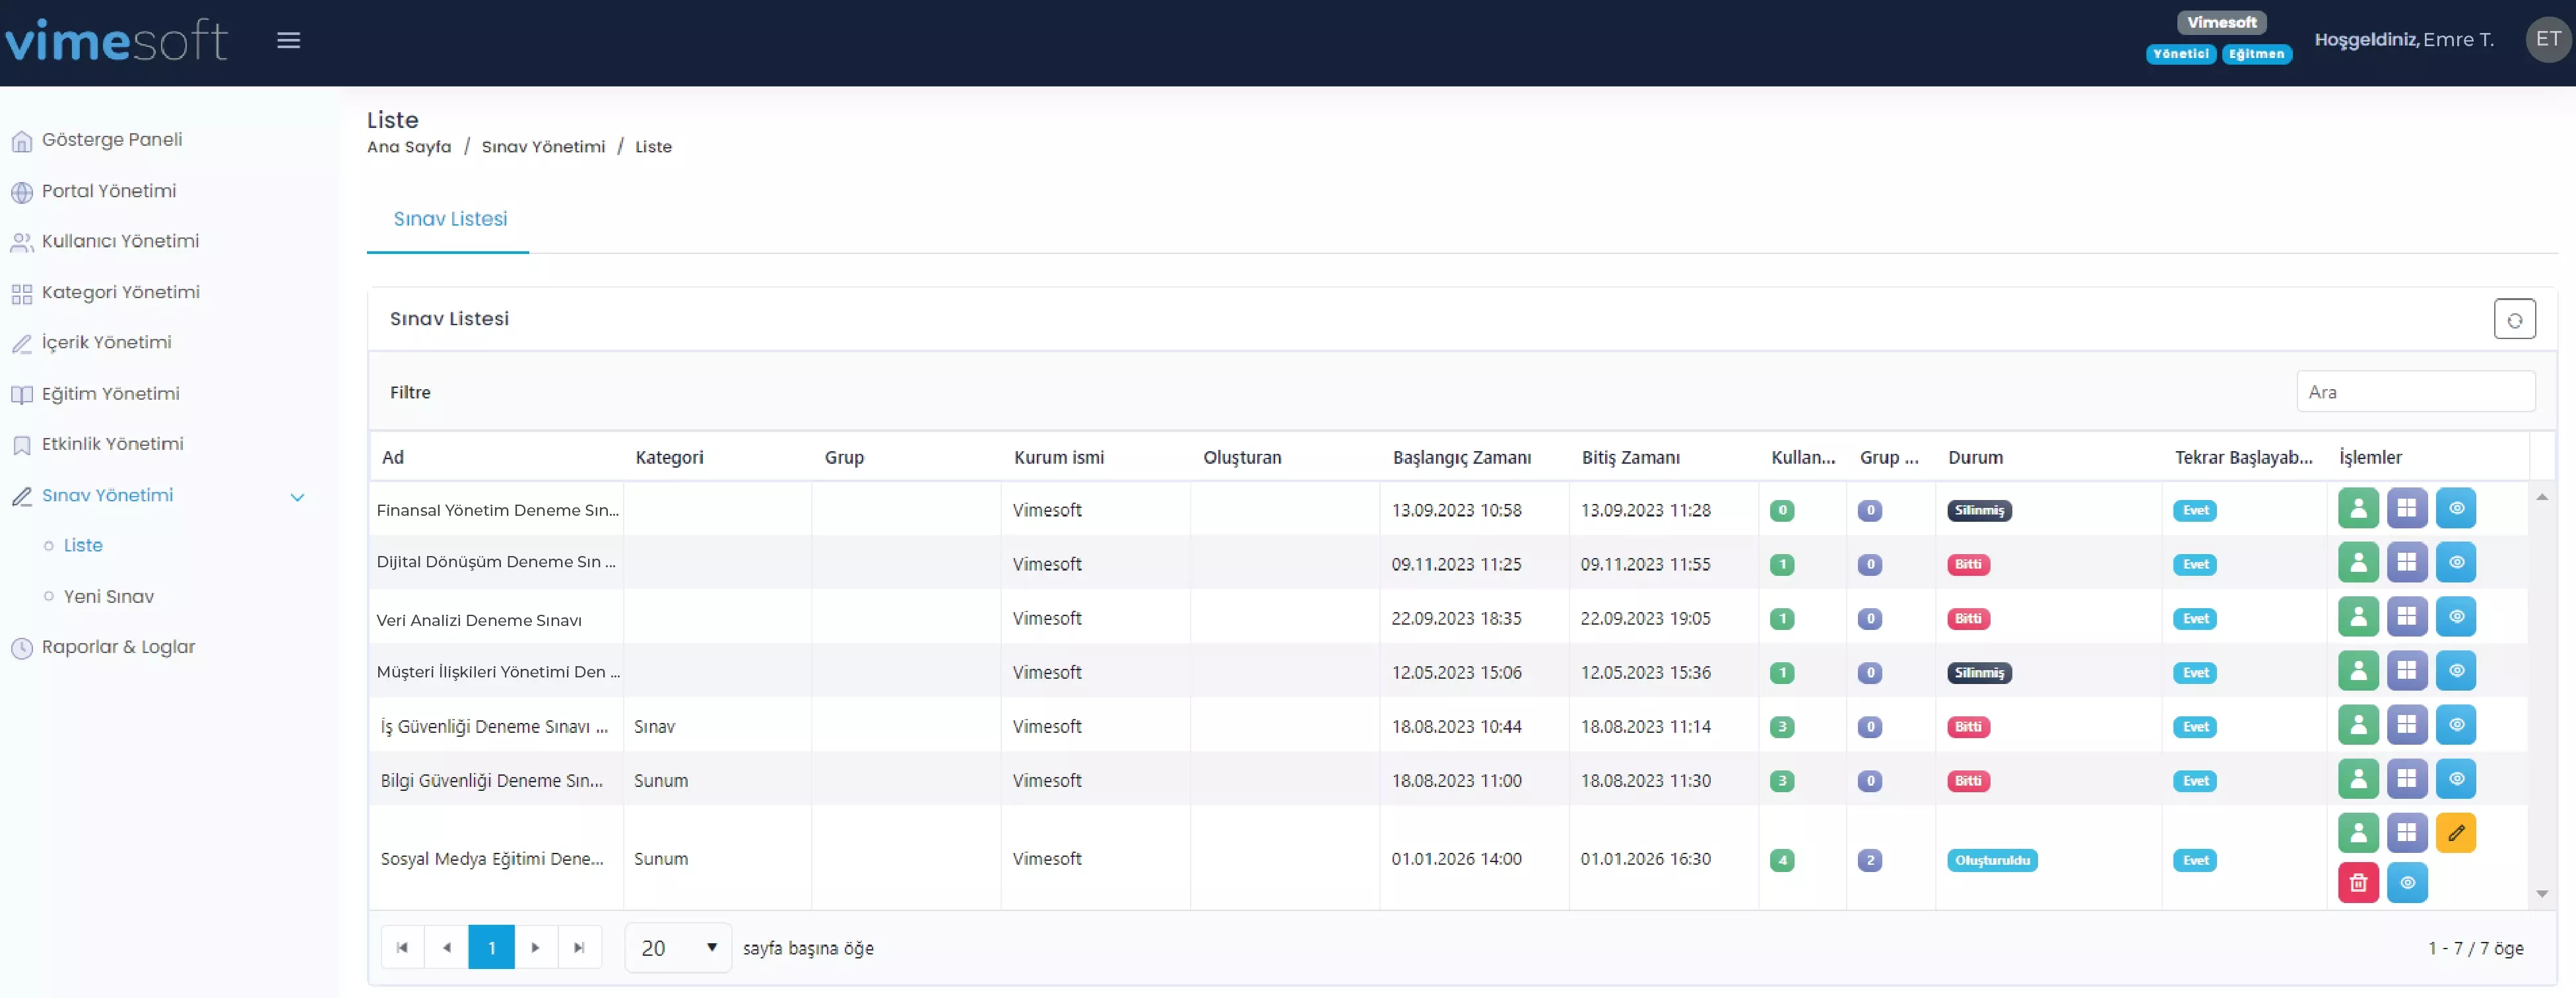The image size is (2576, 998).
Task: Select Yeni Sınav in sidebar
Action: 108,596
